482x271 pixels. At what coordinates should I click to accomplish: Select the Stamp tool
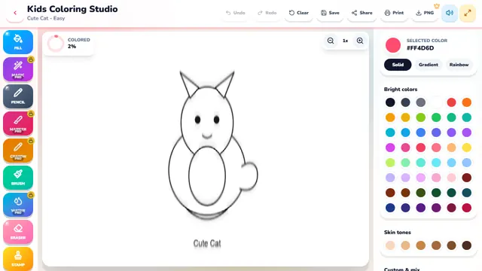[x=18, y=259]
